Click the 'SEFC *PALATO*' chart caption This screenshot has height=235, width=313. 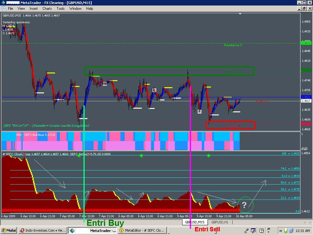46,126
